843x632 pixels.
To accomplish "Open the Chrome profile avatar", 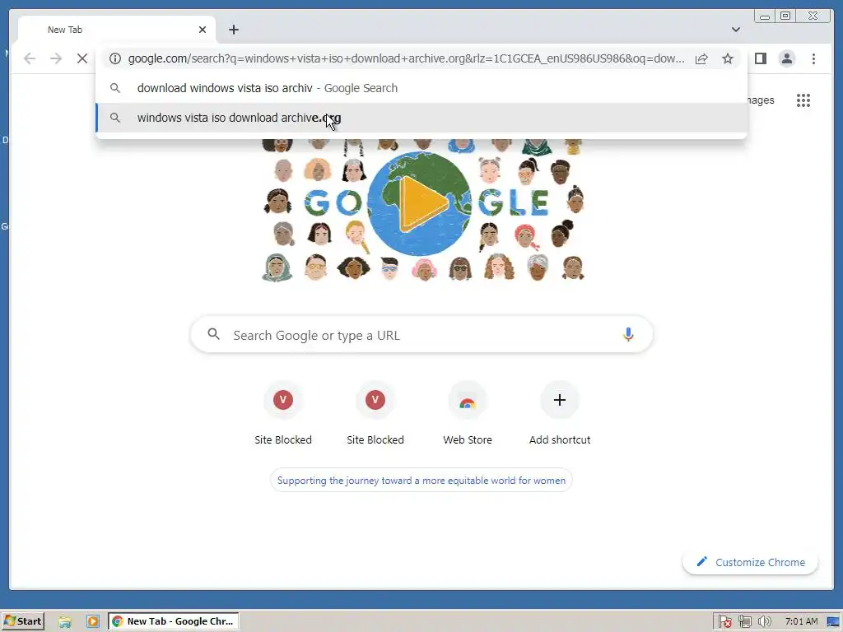I will click(x=786, y=58).
